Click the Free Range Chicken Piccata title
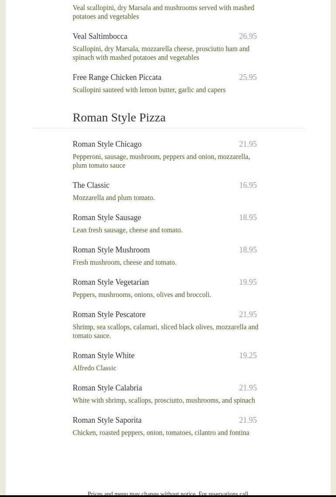336x497 pixels. [117, 77]
